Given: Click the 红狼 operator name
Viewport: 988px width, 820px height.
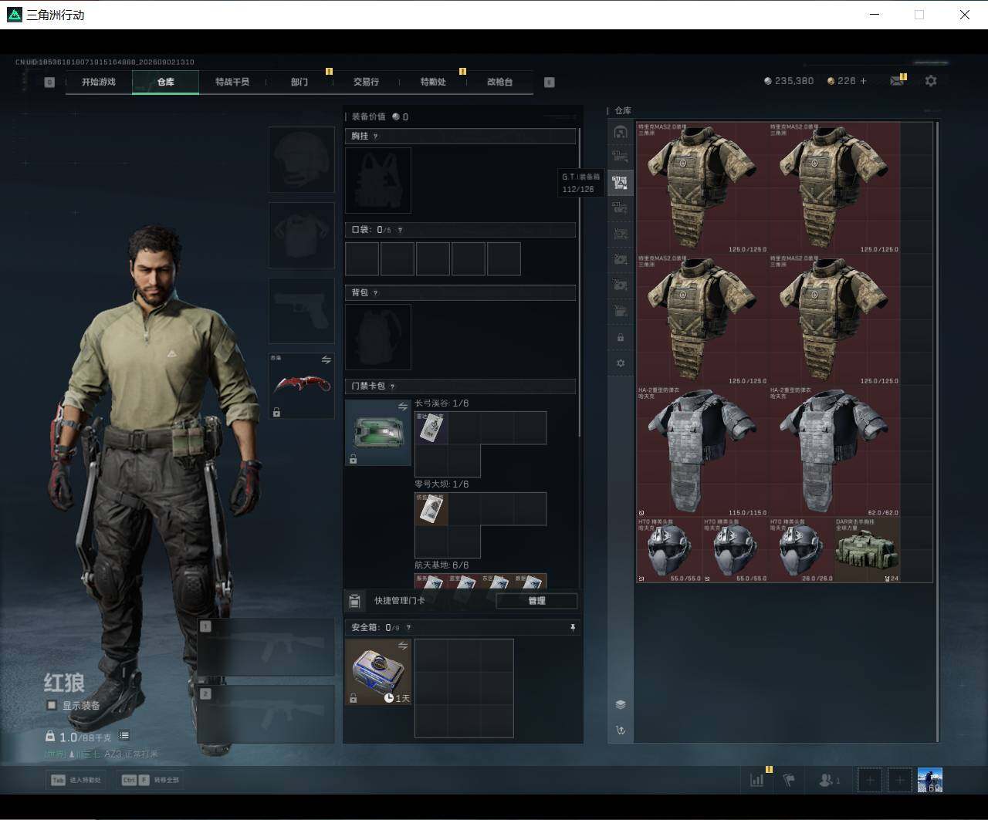Looking at the screenshot, I should [x=65, y=683].
